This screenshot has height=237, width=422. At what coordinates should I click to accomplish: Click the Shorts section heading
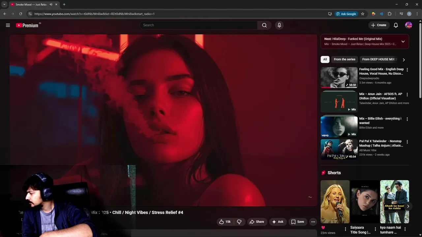(x=334, y=173)
